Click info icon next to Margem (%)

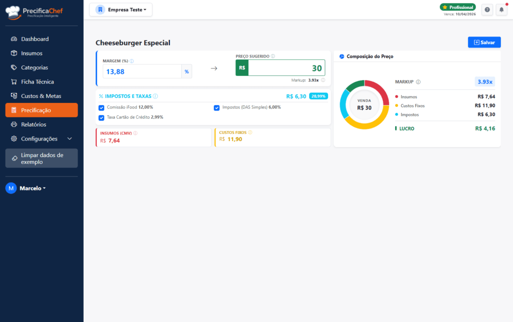point(132,61)
